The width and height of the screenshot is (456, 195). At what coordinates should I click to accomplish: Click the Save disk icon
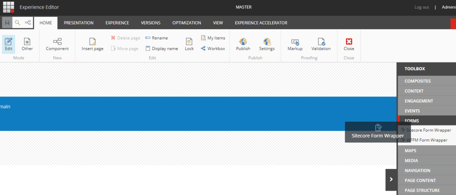[7, 23]
